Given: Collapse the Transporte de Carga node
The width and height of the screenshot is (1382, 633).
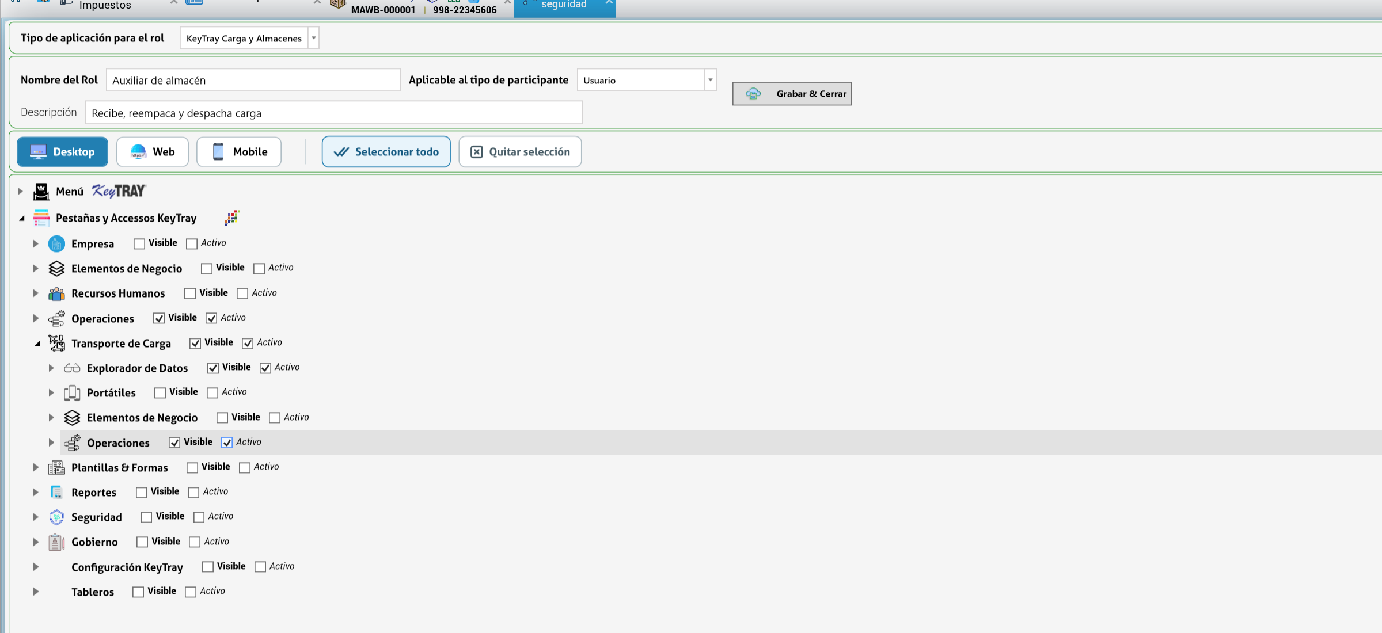Looking at the screenshot, I should [37, 344].
